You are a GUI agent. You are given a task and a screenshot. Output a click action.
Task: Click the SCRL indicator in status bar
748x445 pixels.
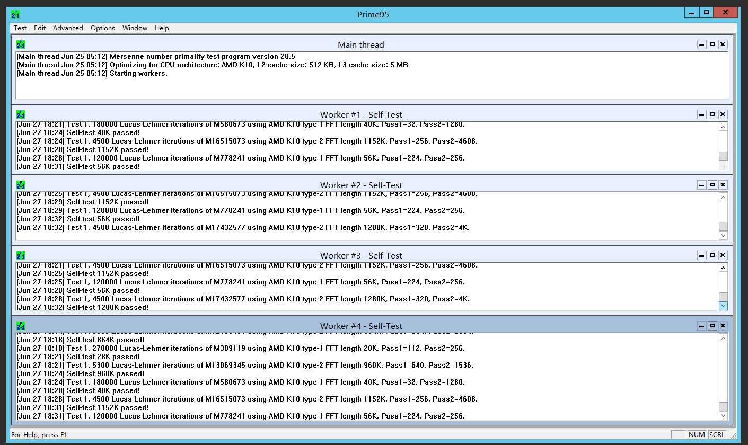717,434
